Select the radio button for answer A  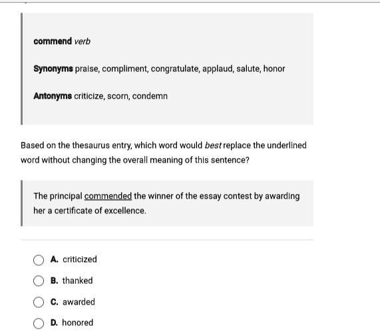[x=39, y=260]
